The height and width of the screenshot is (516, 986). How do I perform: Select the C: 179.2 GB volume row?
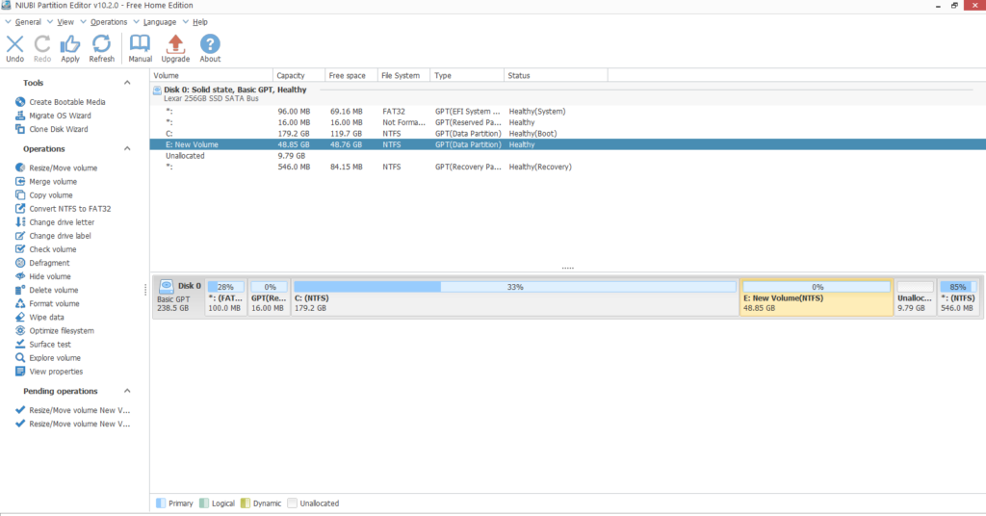point(568,133)
